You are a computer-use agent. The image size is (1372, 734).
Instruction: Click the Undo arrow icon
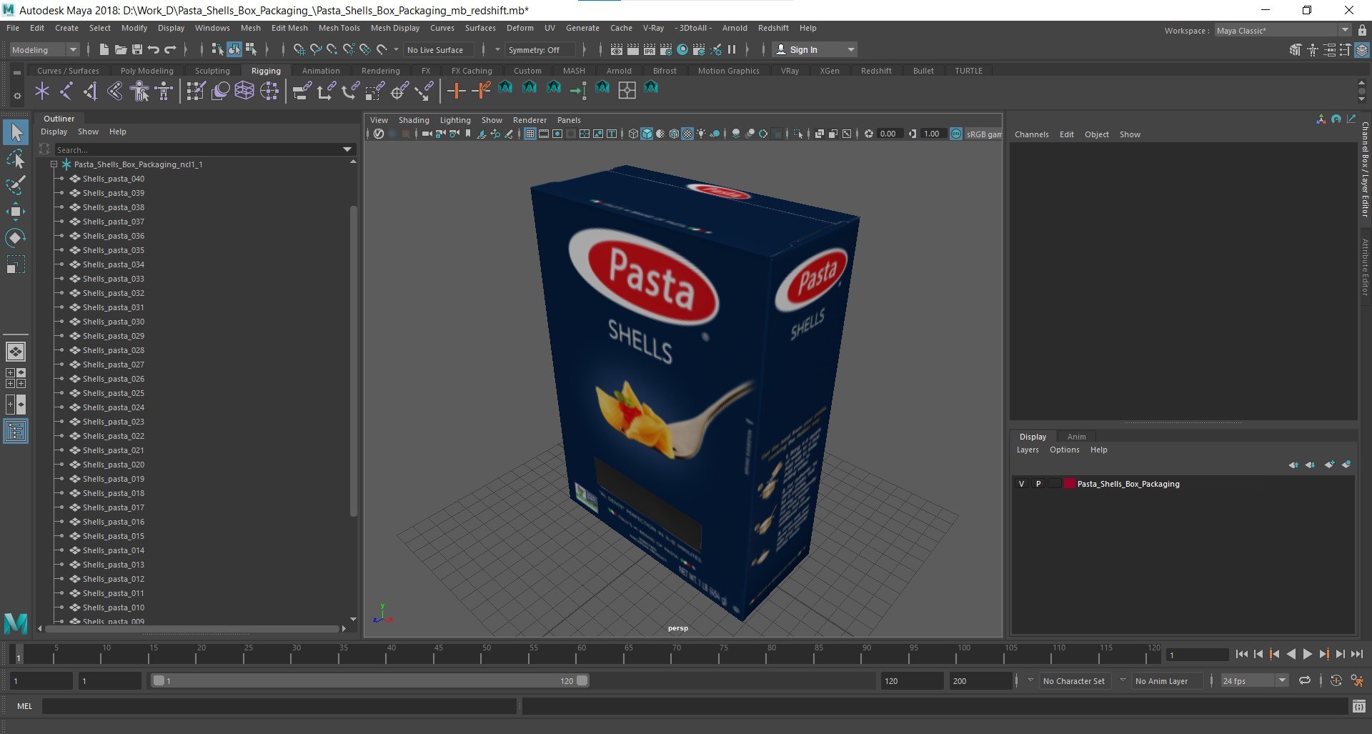[x=154, y=49]
